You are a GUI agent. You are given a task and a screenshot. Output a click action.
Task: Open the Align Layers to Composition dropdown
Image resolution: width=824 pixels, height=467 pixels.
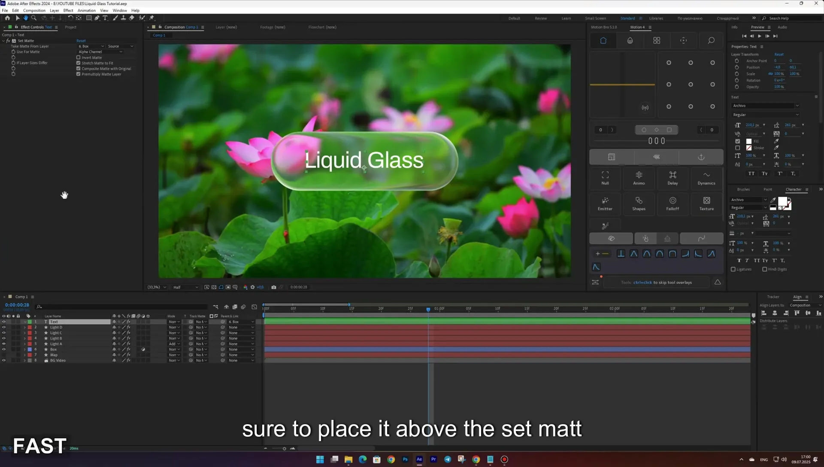(x=806, y=306)
